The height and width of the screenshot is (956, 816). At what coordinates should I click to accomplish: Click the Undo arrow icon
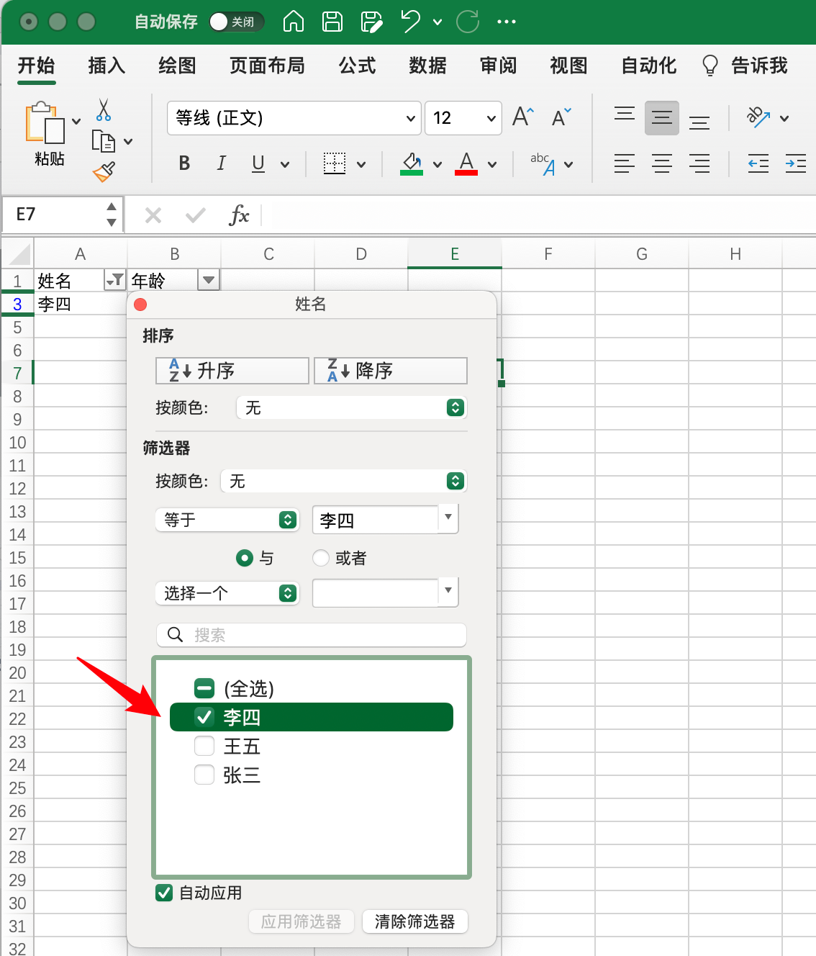(411, 22)
